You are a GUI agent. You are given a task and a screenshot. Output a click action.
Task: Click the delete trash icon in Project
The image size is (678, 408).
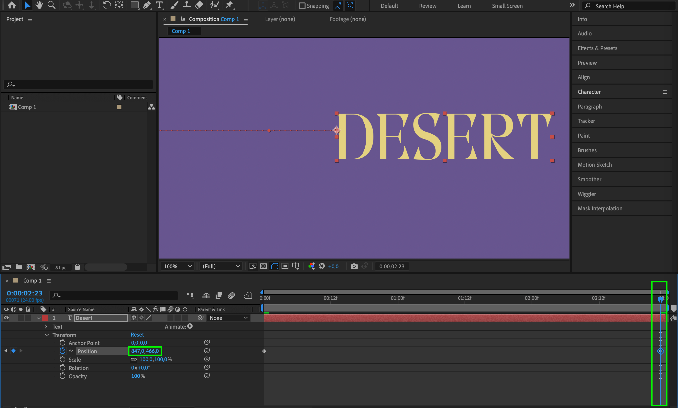pyautogui.click(x=77, y=267)
